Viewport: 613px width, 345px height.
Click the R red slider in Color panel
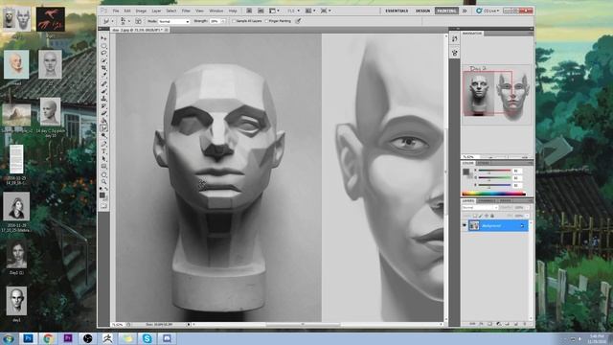point(494,171)
